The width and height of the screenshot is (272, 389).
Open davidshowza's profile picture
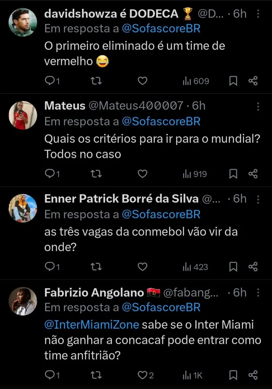pos(23,22)
